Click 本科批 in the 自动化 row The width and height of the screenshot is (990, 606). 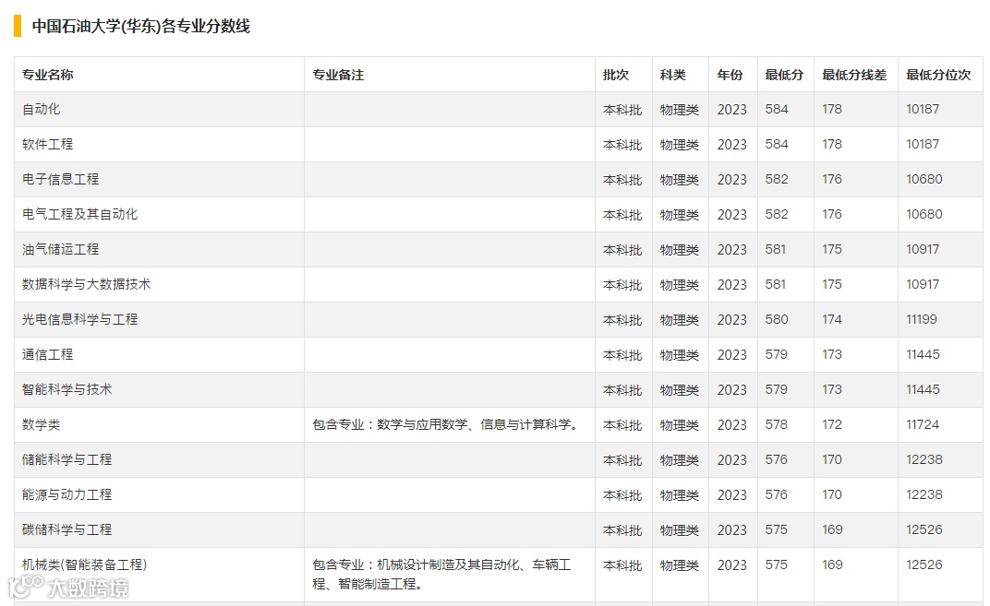622,110
